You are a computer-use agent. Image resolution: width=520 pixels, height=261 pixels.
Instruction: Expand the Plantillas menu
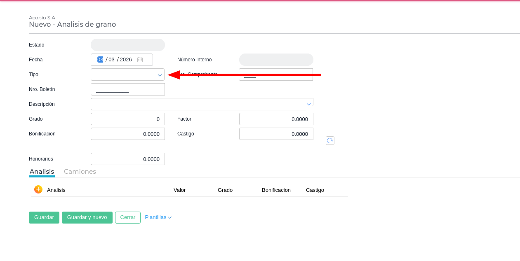coord(158,217)
